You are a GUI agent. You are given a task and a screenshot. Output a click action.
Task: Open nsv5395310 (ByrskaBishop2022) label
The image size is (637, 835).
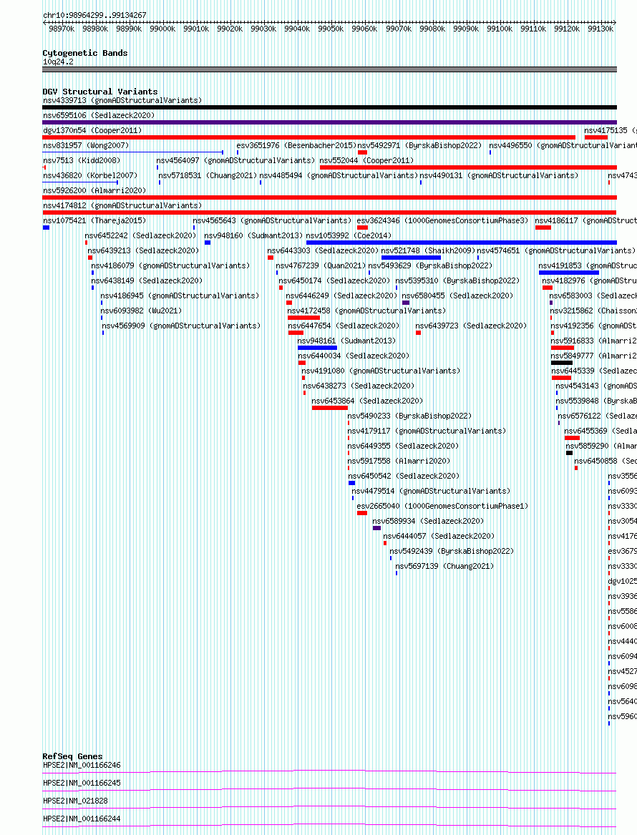[457, 280]
